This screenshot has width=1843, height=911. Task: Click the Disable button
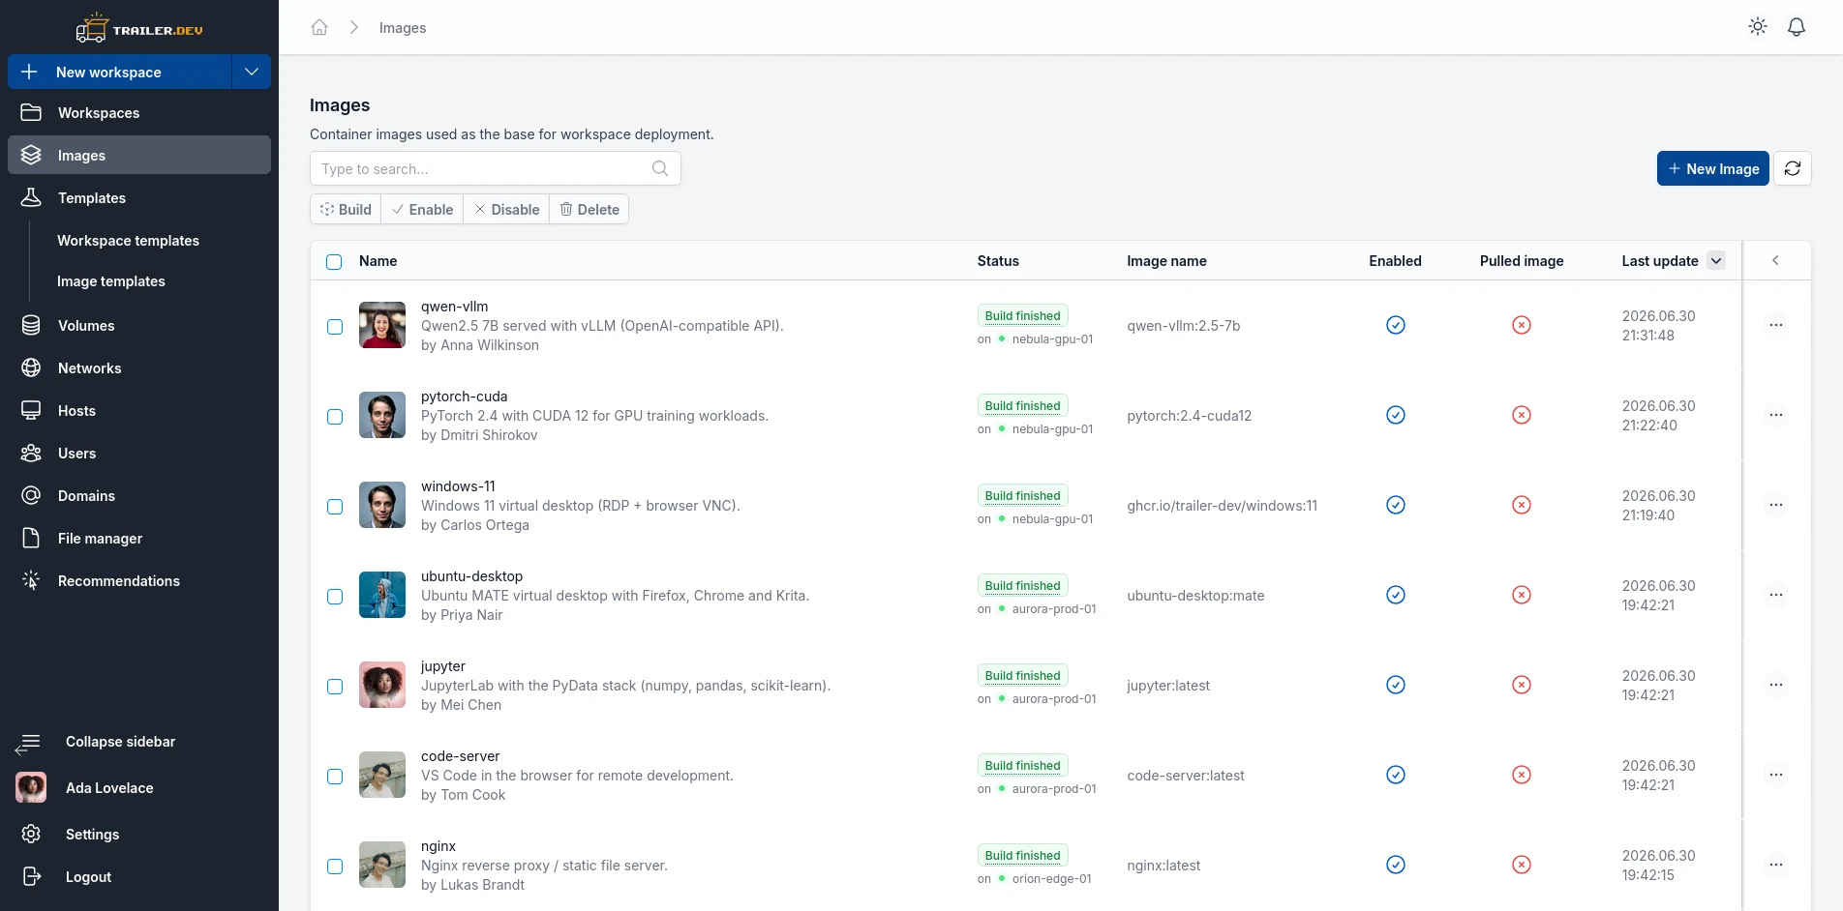pyautogui.click(x=506, y=209)
